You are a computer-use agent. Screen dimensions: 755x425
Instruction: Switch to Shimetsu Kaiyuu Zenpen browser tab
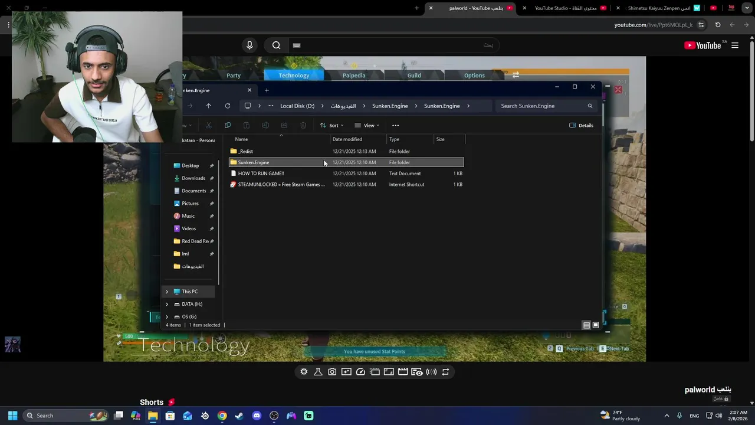[659, 8]
